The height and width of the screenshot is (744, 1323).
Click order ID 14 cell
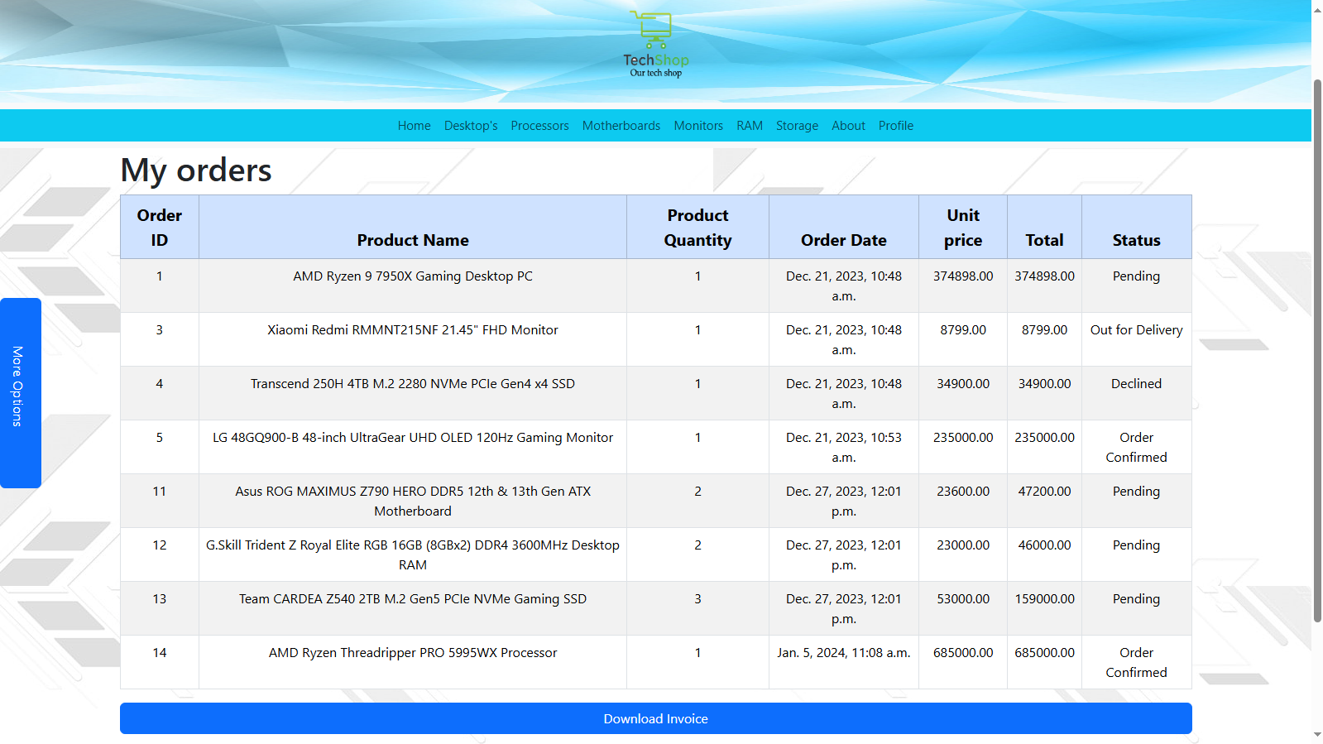(160, 662)
